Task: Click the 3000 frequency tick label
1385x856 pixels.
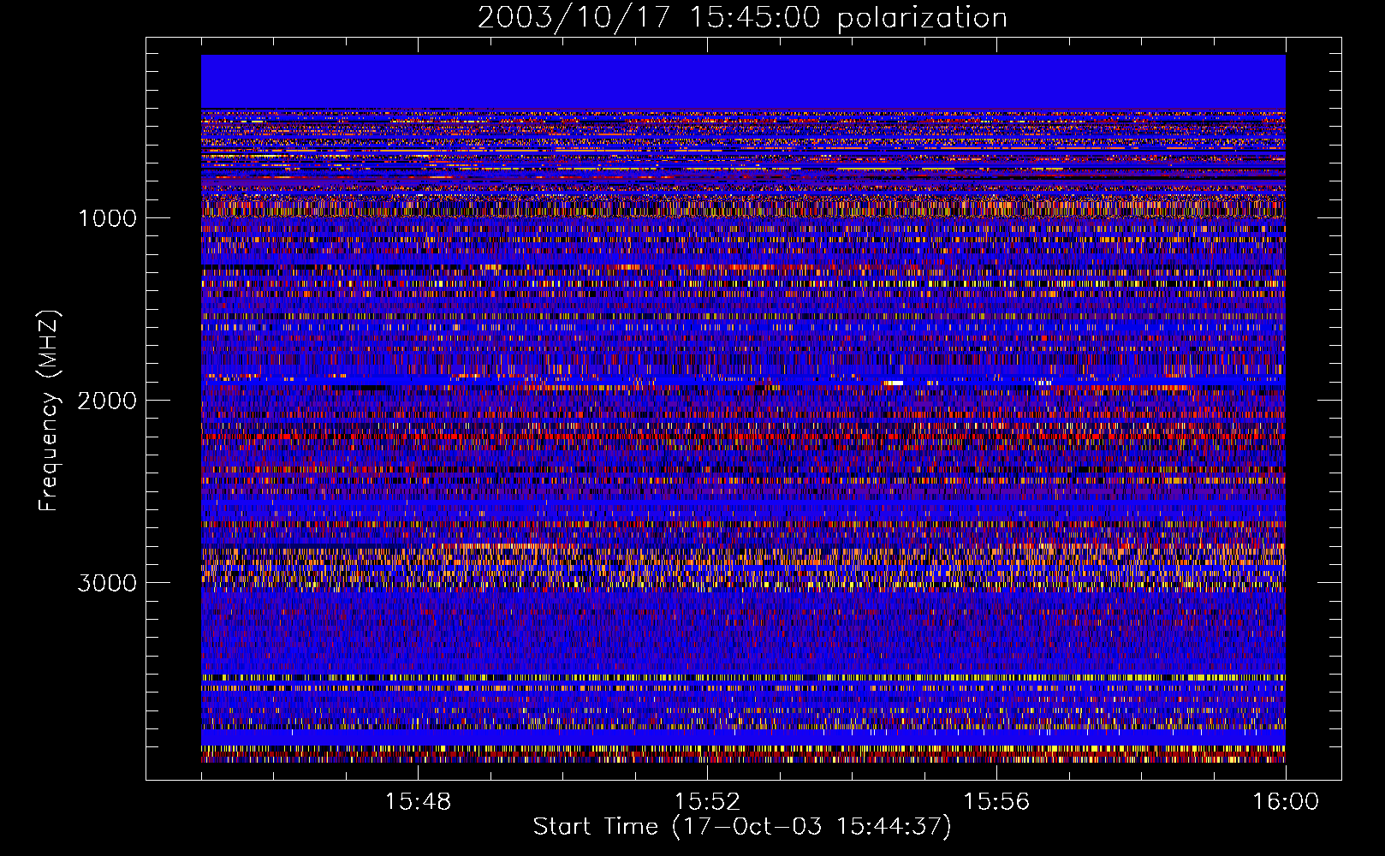Action: (x=107, y=583)
